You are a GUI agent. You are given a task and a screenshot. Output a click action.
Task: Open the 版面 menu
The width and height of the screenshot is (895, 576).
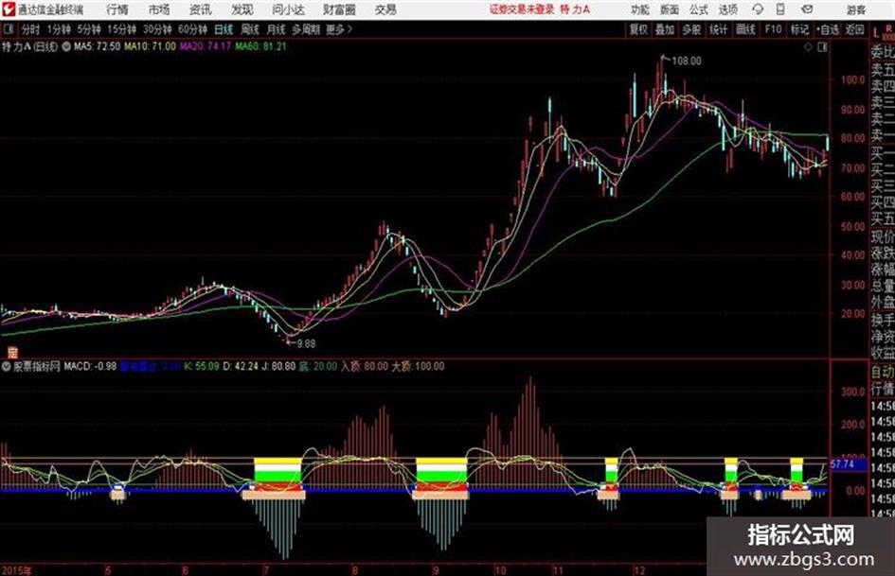click(669, 9)
